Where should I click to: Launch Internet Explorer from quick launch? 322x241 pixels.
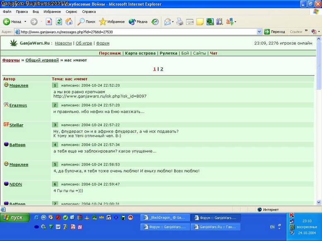pos(36,217)
